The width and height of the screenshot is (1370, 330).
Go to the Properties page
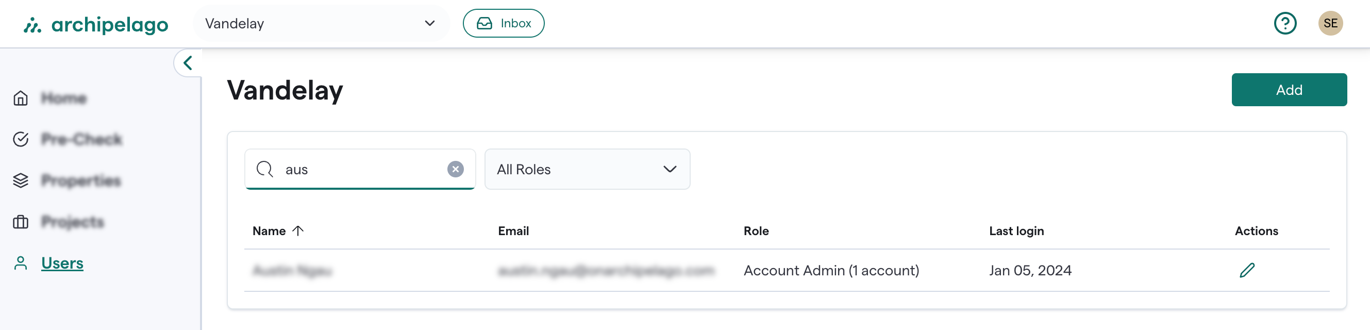(x=80, y=180)
